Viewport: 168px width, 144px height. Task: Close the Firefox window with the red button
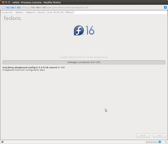(3, 2)
